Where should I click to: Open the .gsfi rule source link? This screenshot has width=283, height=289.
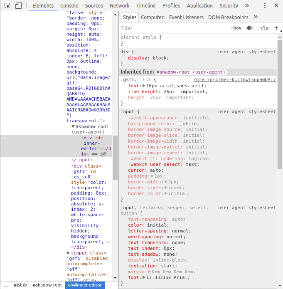[234, 79]
